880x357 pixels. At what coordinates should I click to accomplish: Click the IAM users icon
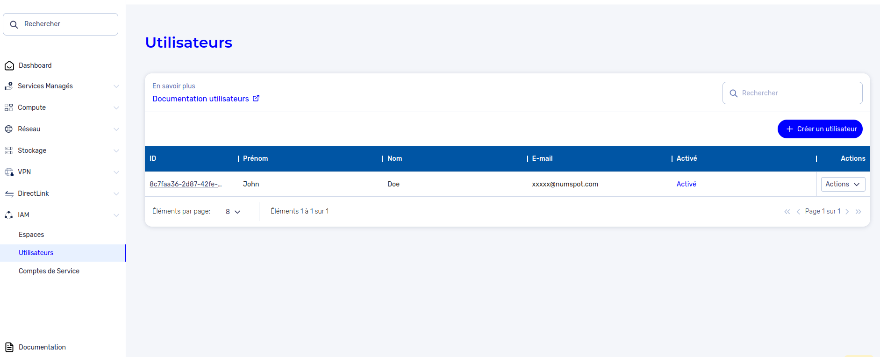click(x=9, y=215)
